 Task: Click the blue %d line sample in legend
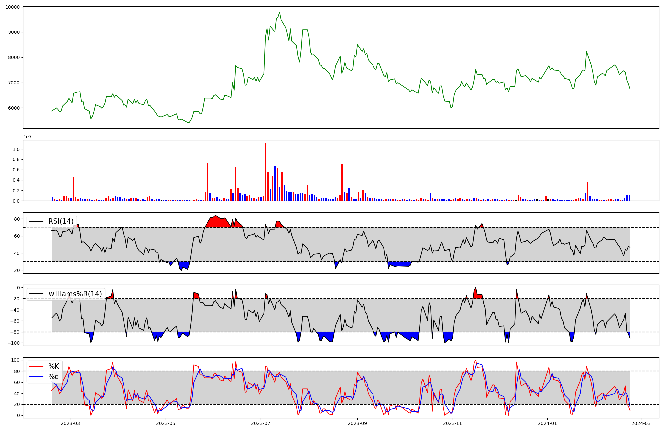36,377
